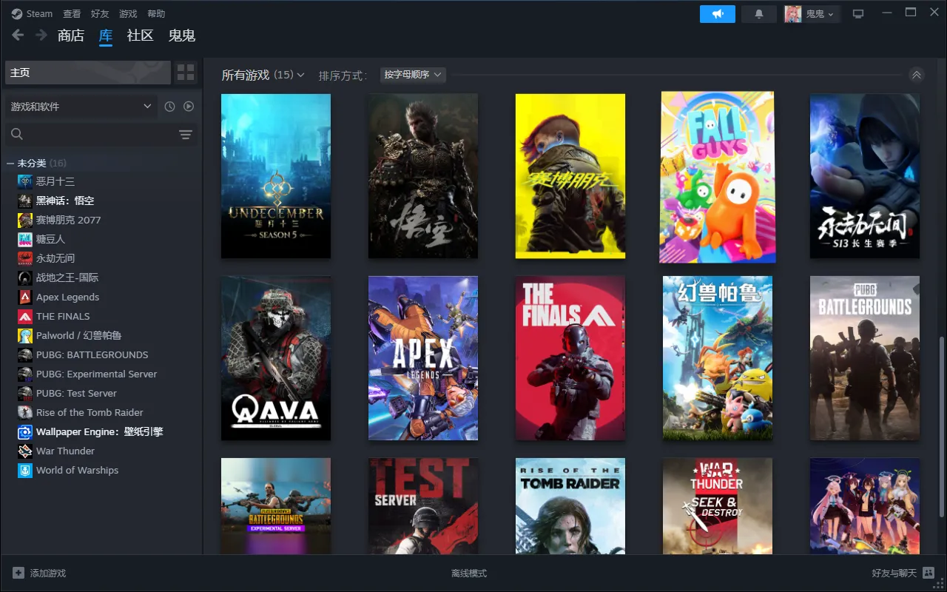Go to the 社区 tab
Image resolution: width=947 pixels, height=592 pixels.
point(140,36)
